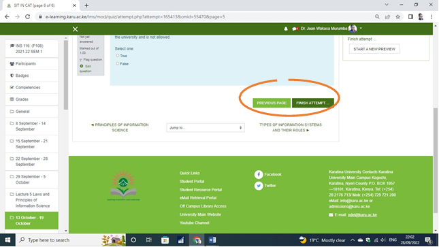Open Windows Start menu

(x=7, y=240)
